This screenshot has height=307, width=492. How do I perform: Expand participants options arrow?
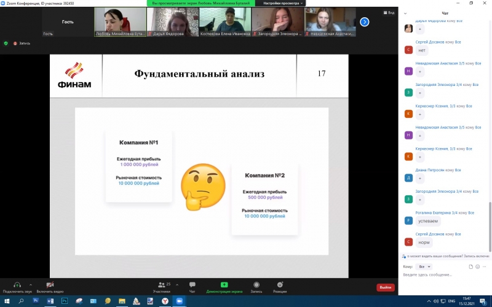pos(177,285)
